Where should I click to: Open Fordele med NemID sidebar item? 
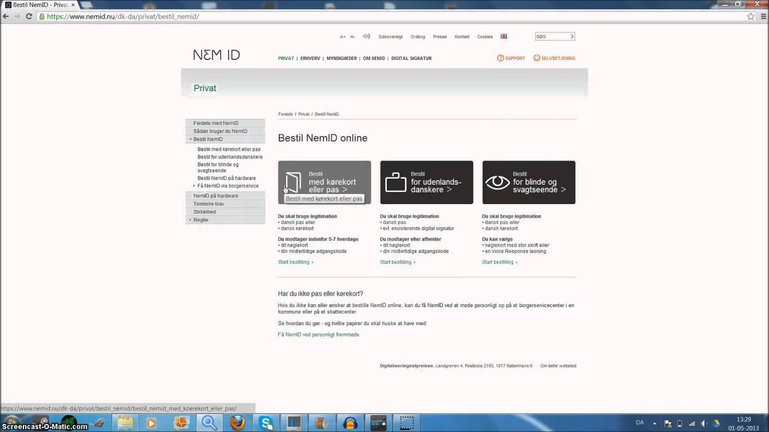point(225,123)
